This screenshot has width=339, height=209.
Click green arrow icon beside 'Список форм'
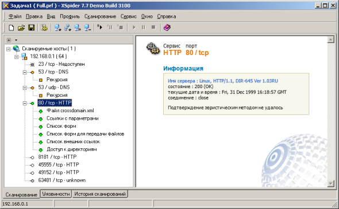(41, 127)
